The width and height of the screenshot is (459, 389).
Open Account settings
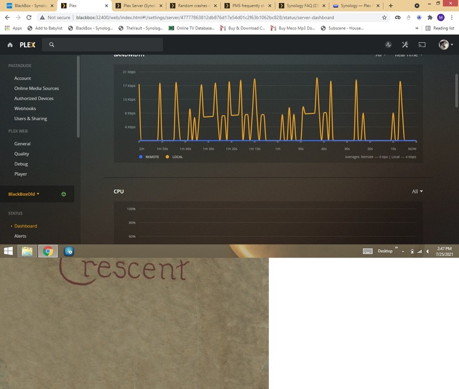23,78
